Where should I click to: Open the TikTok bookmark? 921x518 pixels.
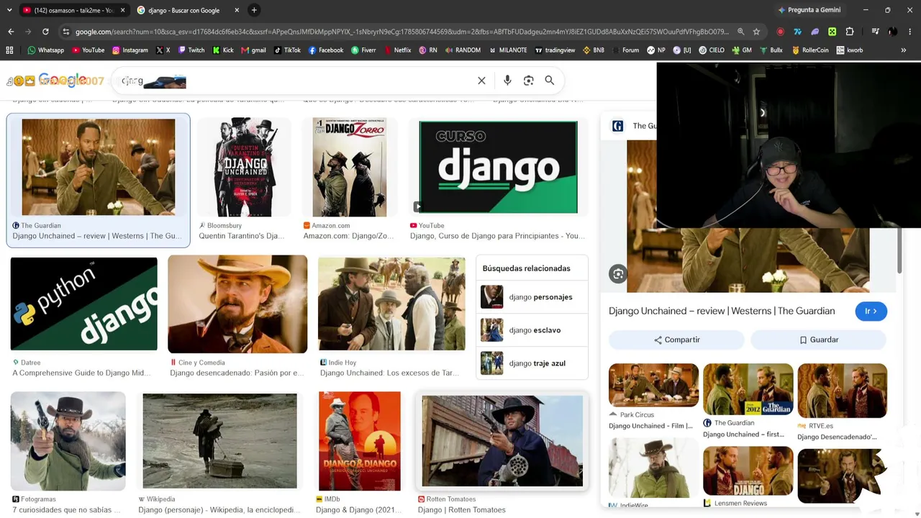[287, 50]
